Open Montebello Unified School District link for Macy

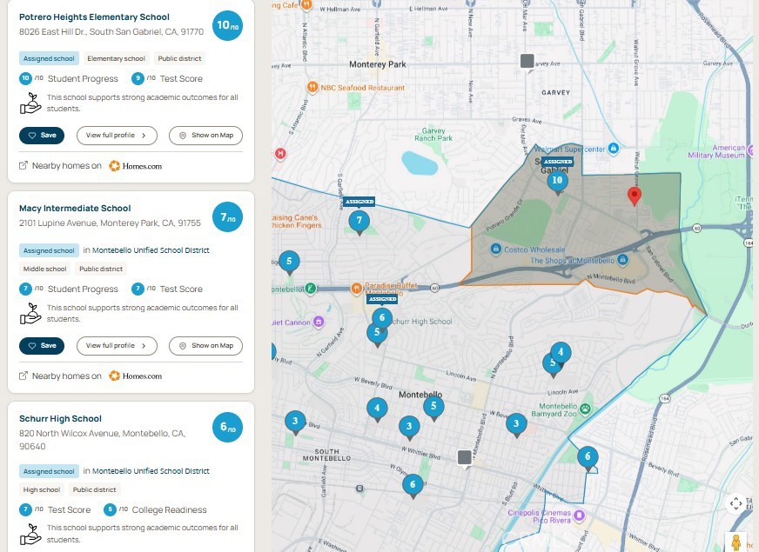(x=151, y=250)
